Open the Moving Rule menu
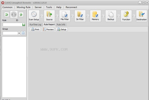149x100 pixels. point(23,7)
